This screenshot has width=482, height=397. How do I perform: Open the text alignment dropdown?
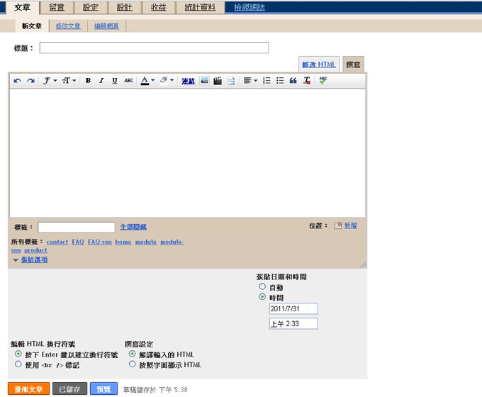coord(250,81)
